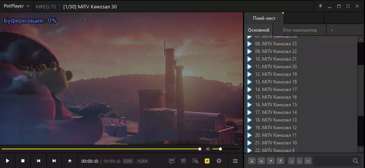The height and width of the screenshot is (168, 365).
Task: Select playlist item 08. MiTV Кинозал 23
Action: [x=301, y=44]
